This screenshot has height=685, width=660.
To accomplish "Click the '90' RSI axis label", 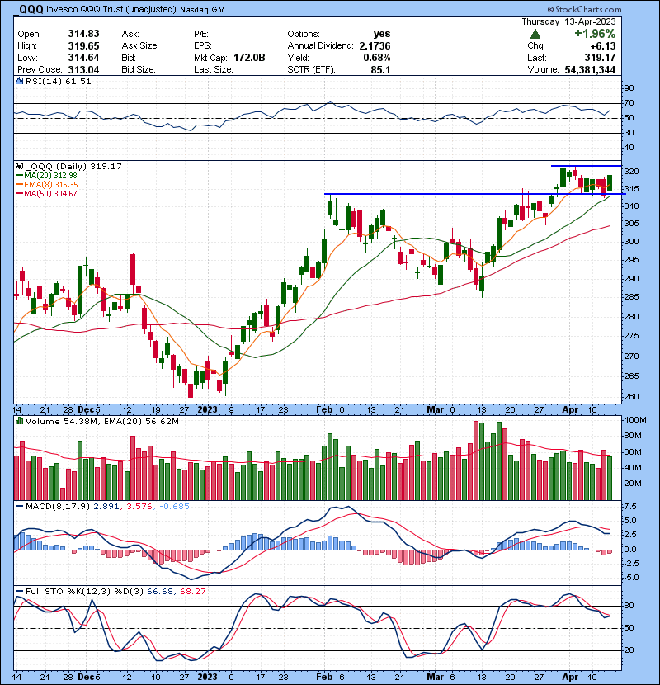I will tap(629, 88).
